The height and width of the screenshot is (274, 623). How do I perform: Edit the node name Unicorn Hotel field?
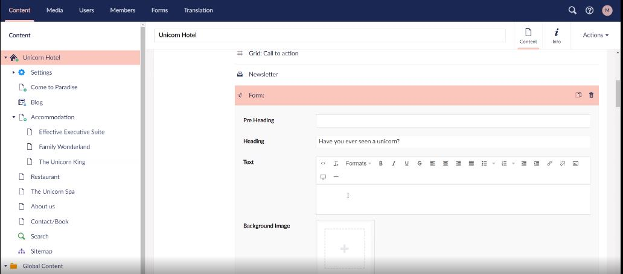(330, 35)
